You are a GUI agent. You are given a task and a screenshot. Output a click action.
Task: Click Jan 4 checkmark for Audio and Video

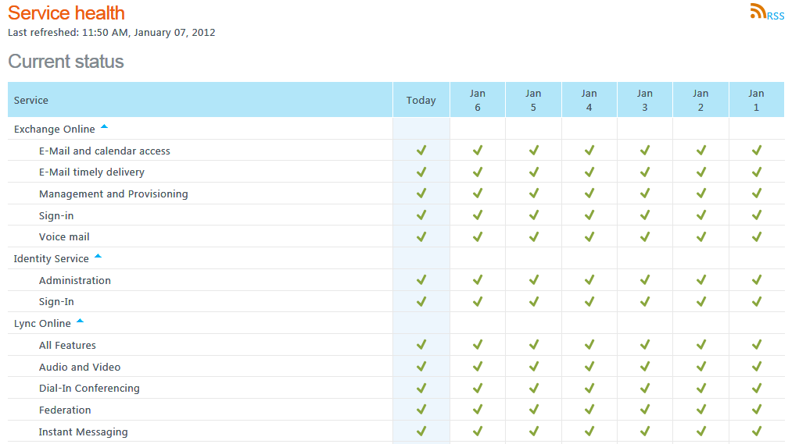tap(589, 366)
